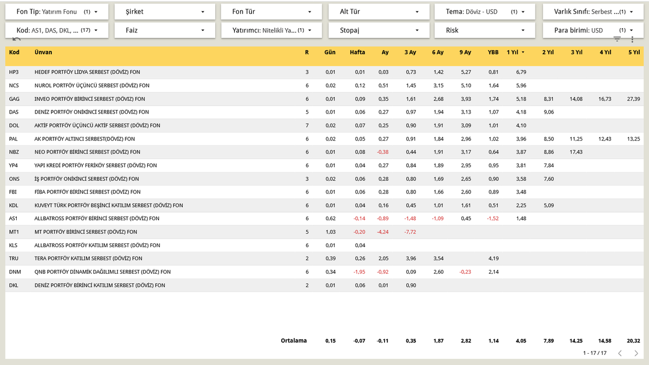The height and width of the screenshot is (365, 649).
Task: Expand the Şirket filter dropdown
Action: [164, 11]
